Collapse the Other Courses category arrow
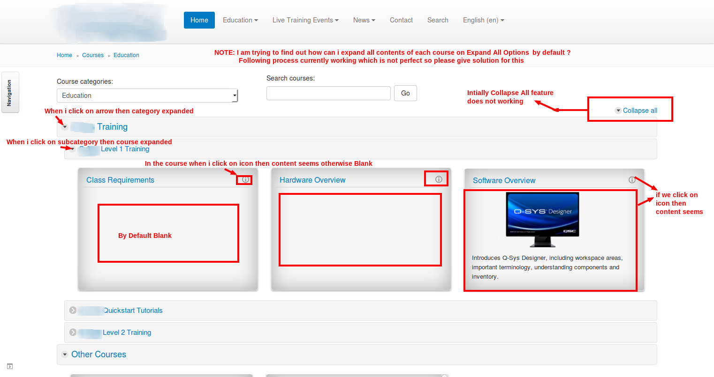The width and height of the screenshot is (714, 377). (x=65, y=355)
